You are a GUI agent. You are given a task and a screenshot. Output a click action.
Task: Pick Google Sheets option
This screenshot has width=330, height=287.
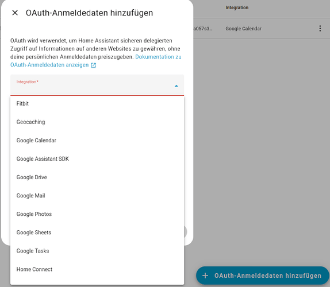click(x=97, y=232)
